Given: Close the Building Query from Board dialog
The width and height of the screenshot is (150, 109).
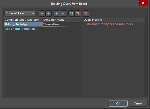Looking at the screenshot, I should pyautogui.click(x=143, y=3).
